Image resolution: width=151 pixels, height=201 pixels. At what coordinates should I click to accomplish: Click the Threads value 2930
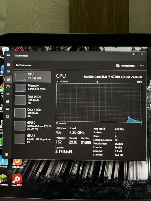[x=73, y=142]
